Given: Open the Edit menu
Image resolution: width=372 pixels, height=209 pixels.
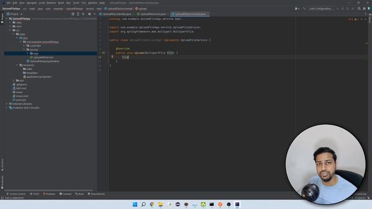Looking at the screenshot, I should (x=15, y=3).
